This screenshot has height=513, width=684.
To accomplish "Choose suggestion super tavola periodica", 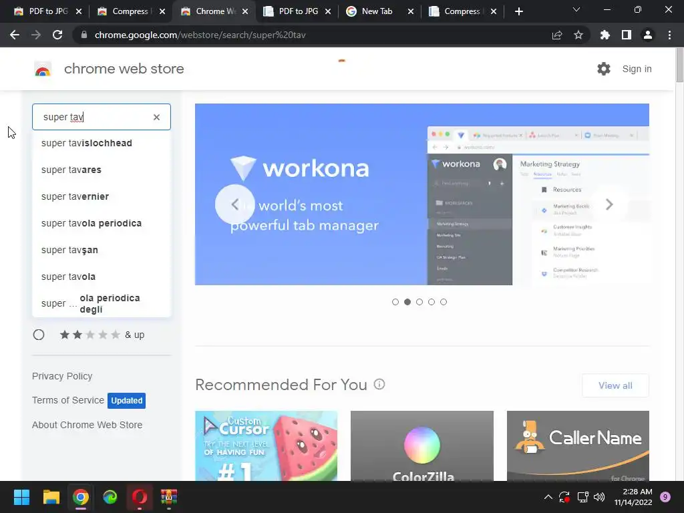I will (x=102, y=223).
